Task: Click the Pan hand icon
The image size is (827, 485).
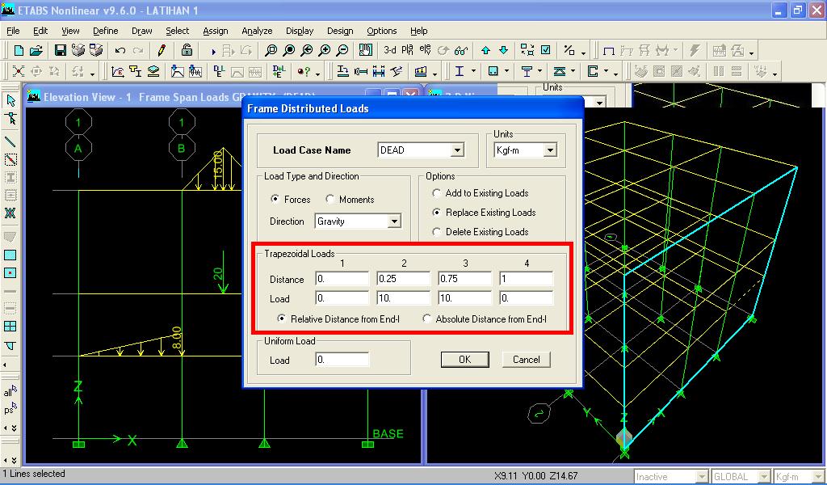Action: tap(366, 50)
